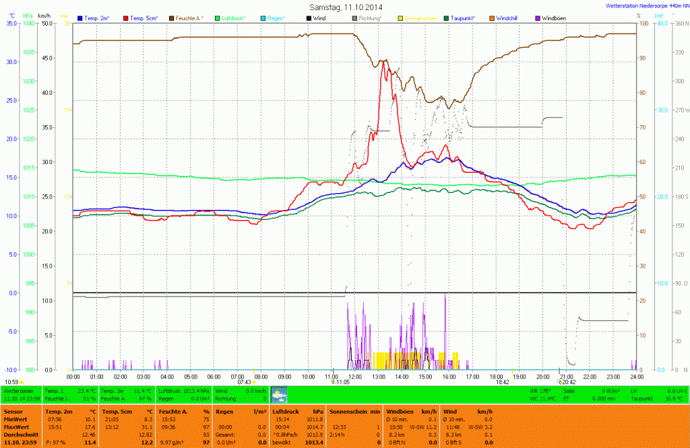Screen dimensions: 690x448
Task: Click the red Temp. 5cm legend square
Action: tap(126, 18)
